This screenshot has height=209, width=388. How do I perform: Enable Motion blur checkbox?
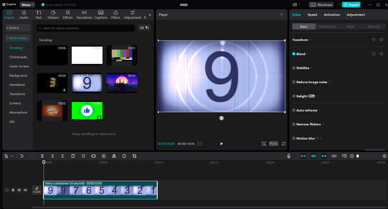294,138
